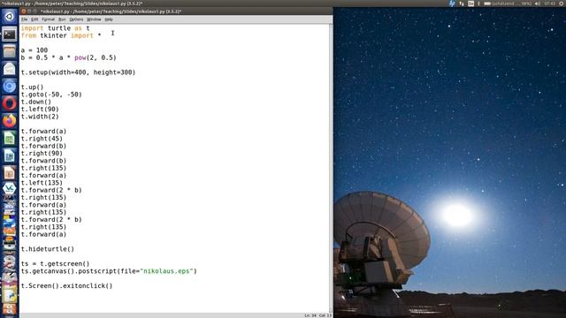Open the Options menu in IDLE
The width and height of the screenshot is (566, 318).
point(76,19)
